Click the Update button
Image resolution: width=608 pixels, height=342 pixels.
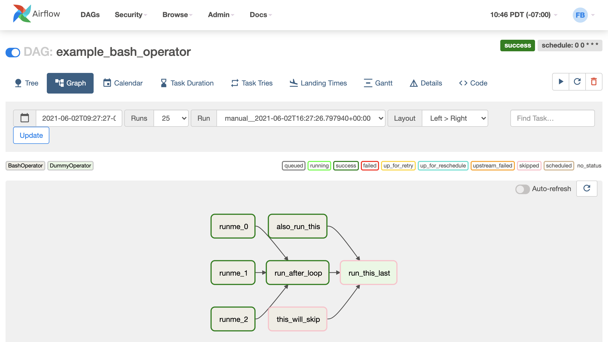[31, 135]
